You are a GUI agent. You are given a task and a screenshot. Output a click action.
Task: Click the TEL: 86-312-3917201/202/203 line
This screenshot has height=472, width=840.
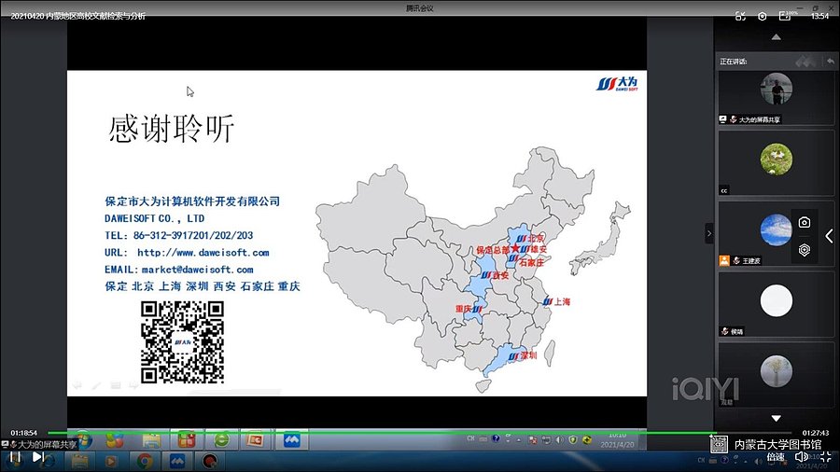coord(178,235)
